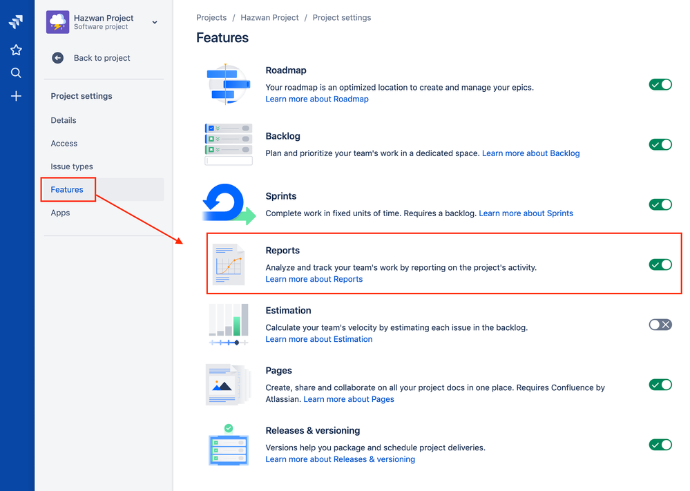The width and height of the screenshot is (690, 491).
Task: Click the Projects breadcrumb link
Action: pos(211,17)
